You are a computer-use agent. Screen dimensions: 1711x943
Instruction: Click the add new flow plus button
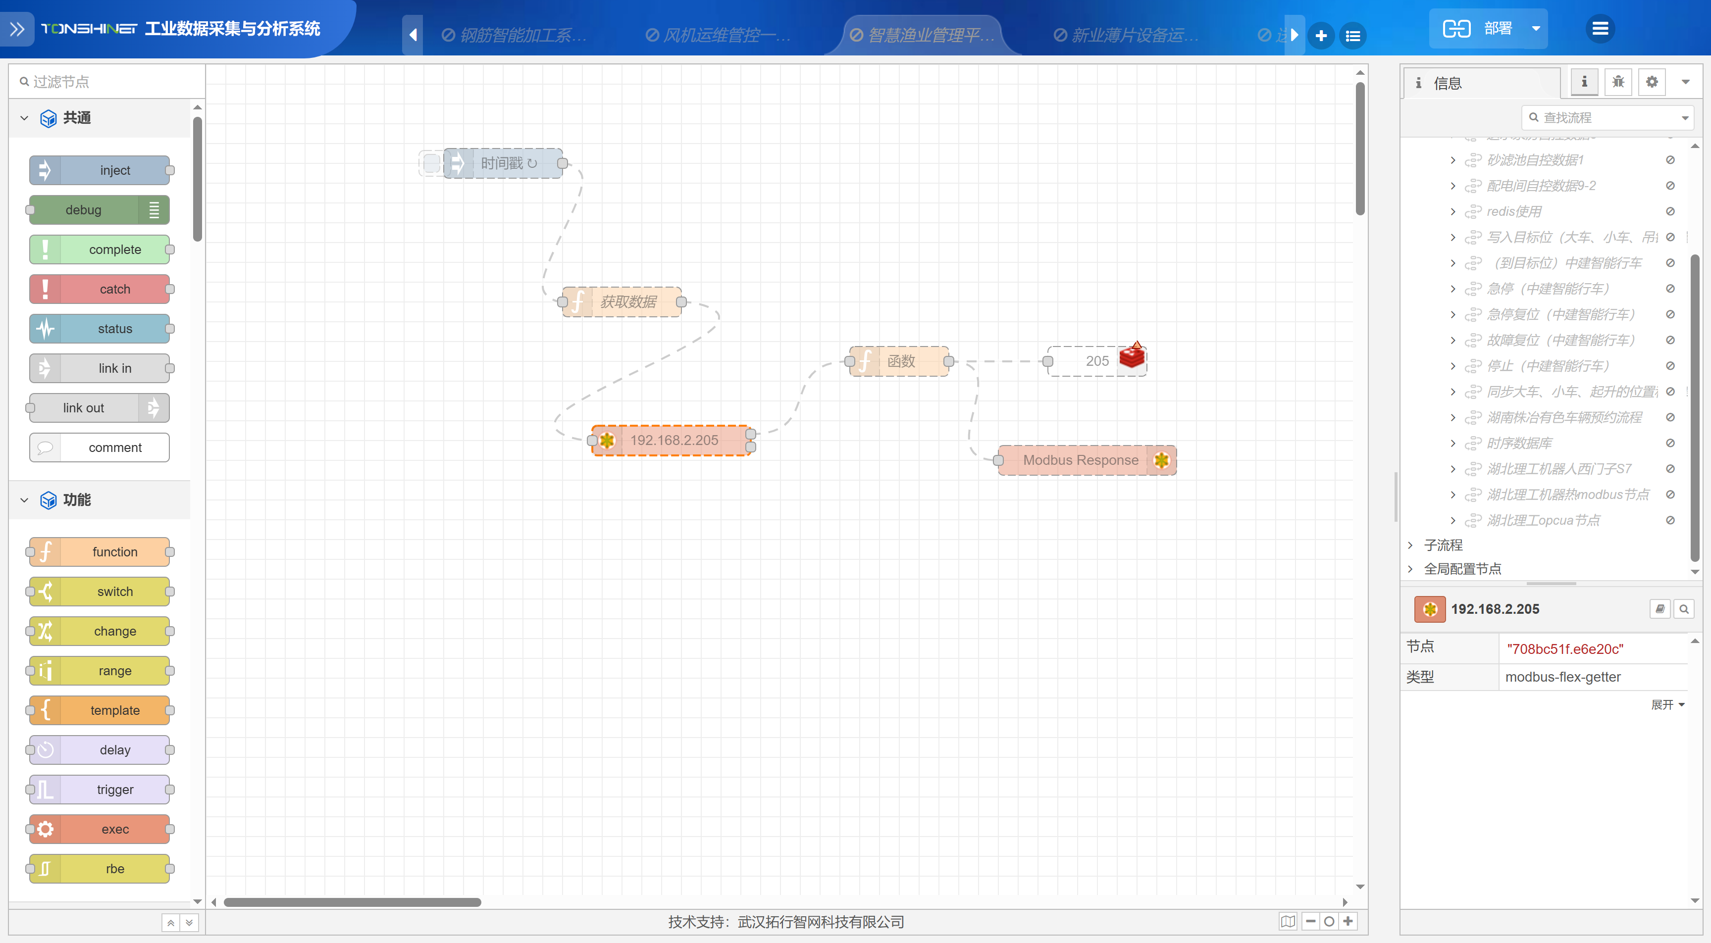[1320, 35]
